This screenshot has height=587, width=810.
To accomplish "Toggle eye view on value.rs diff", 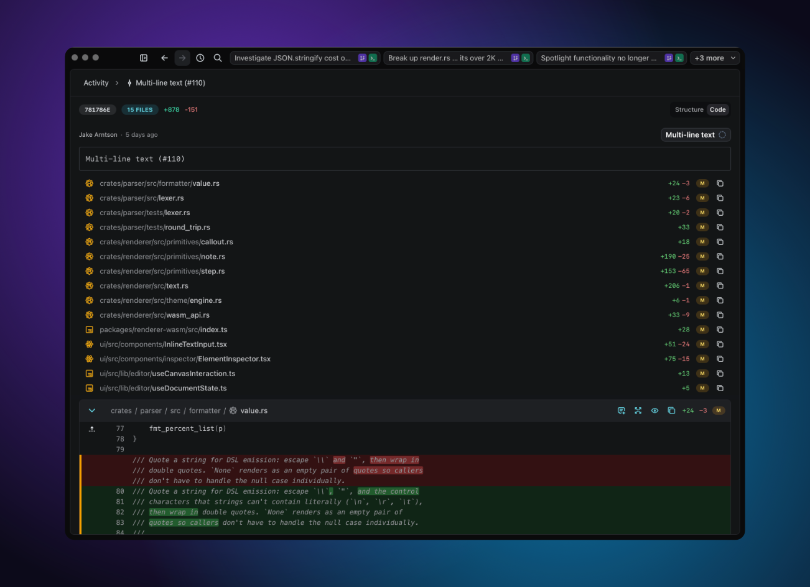I will coord(654,410).
